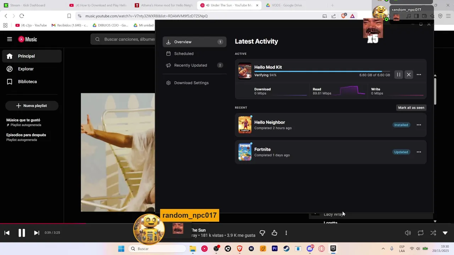Open Recibidos Gmail bookmark
Screen dimensions: 454x255
(70, 25)
